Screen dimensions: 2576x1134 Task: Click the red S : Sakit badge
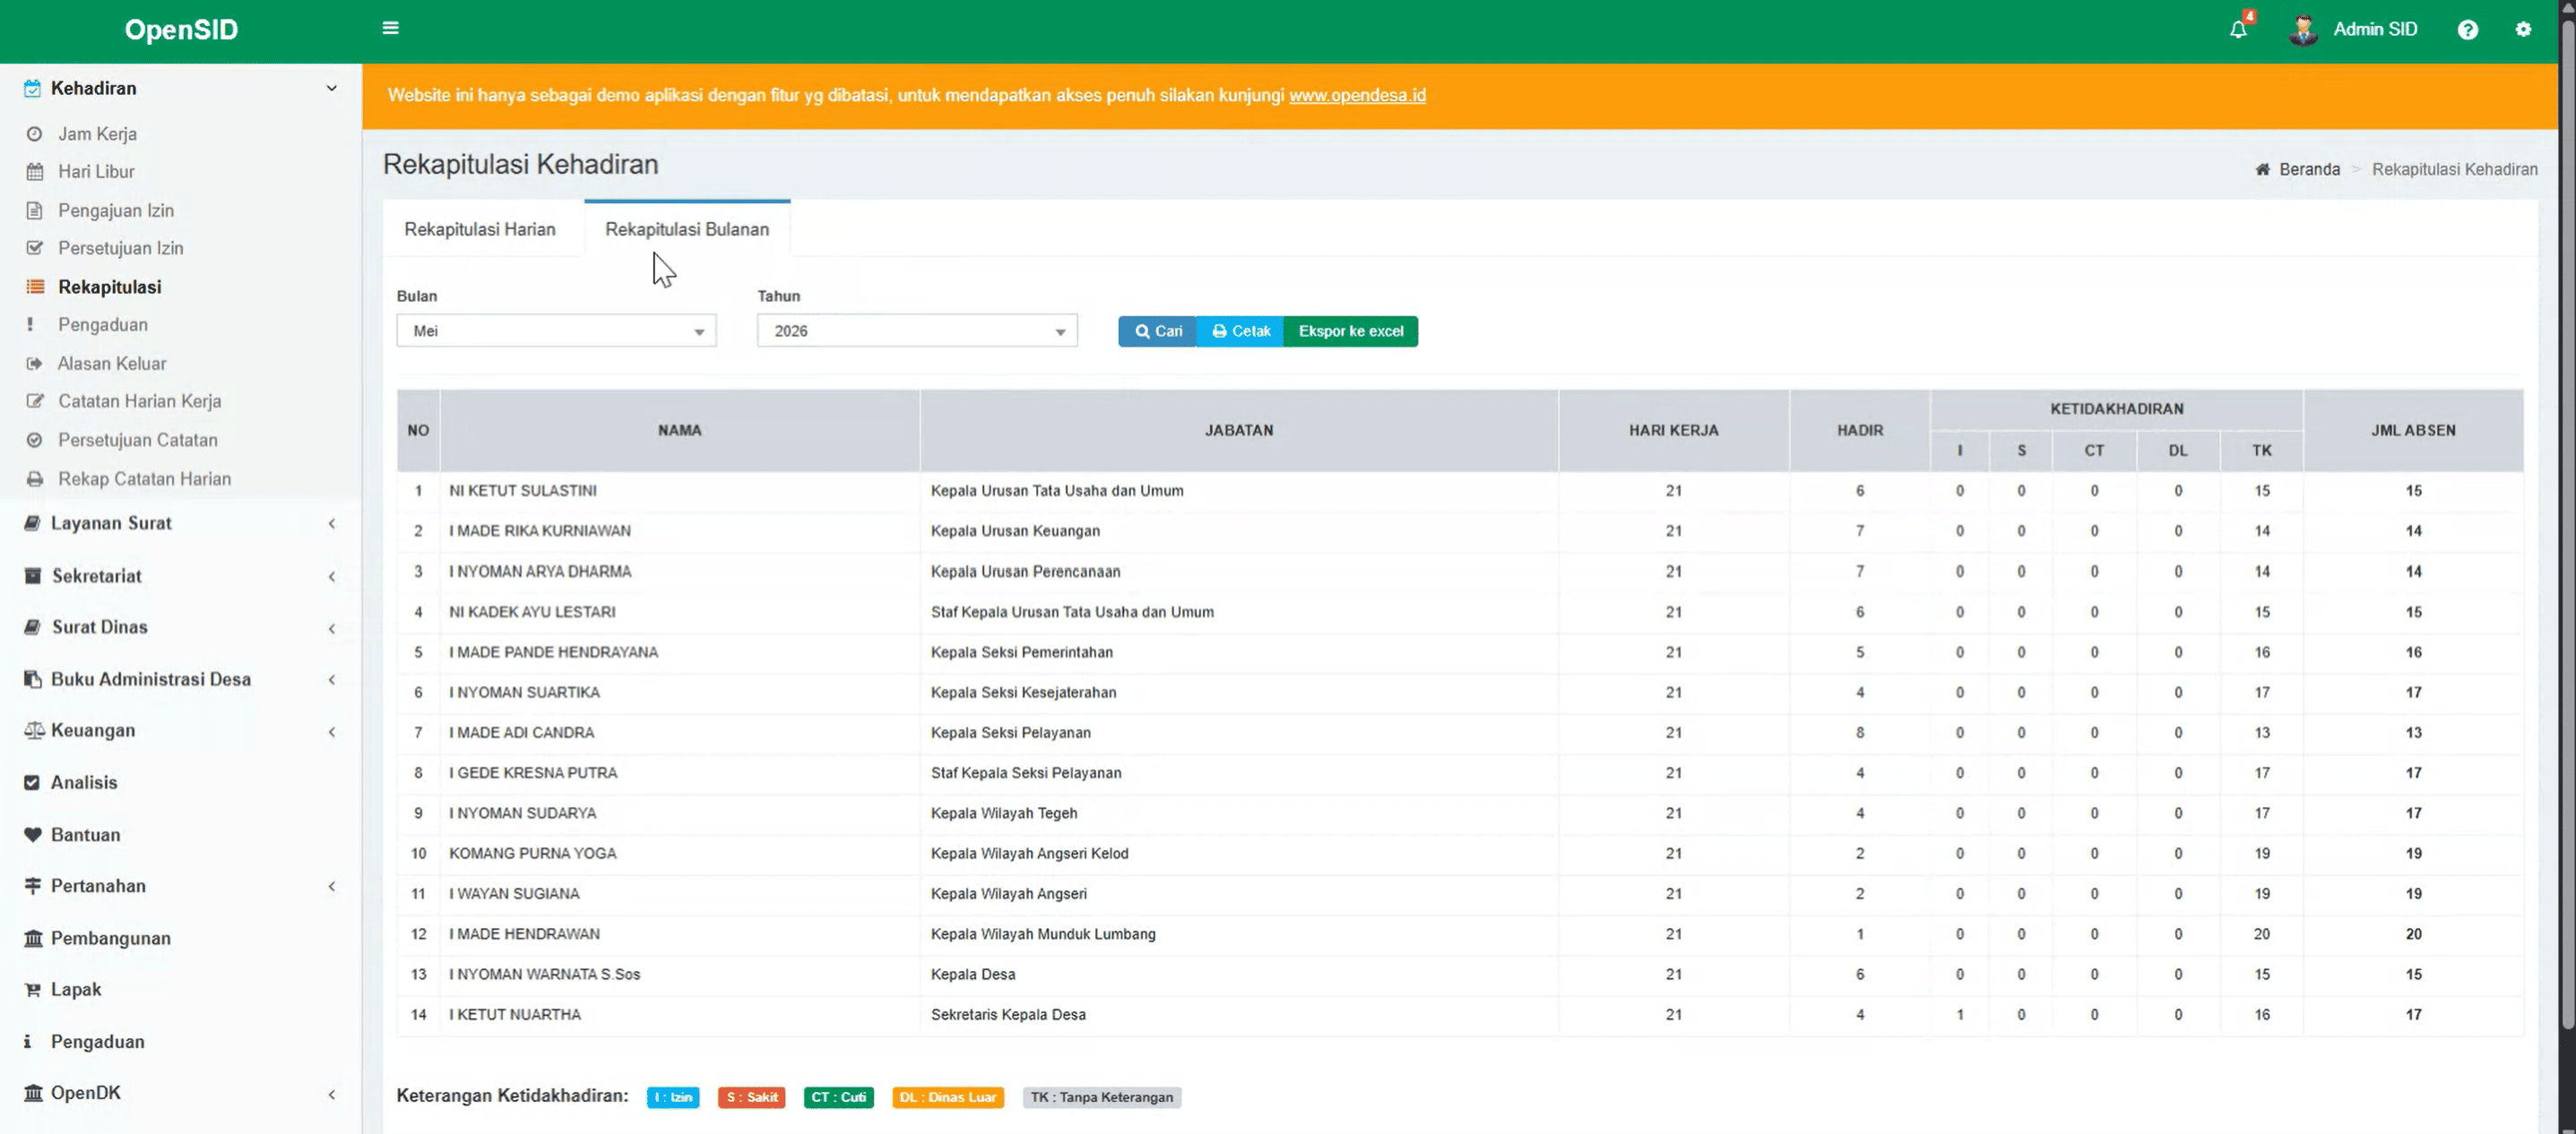click(x=751, y=1097)
